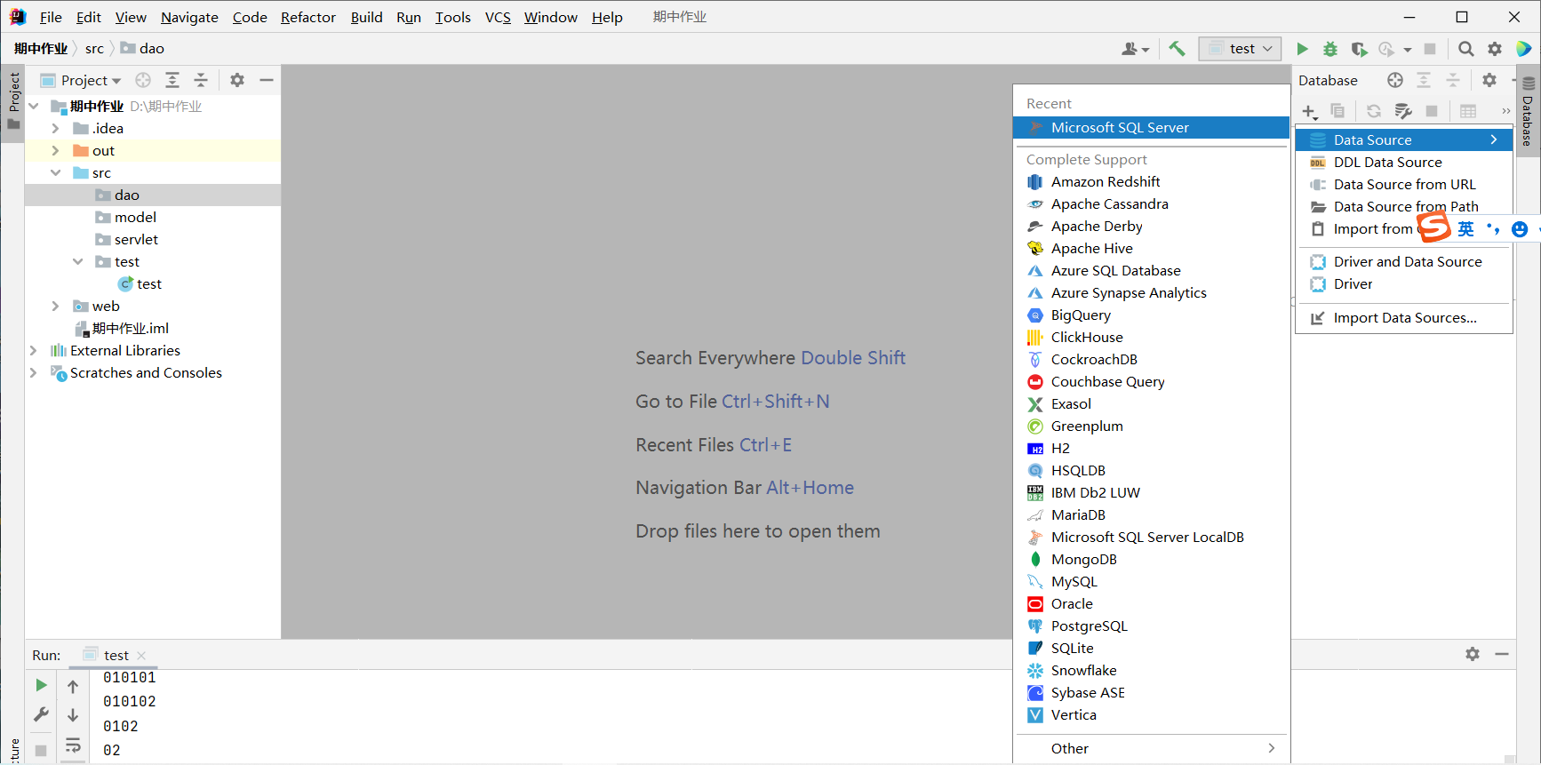
Task: Expand all icon in Project panel
Action: coord(172,80)
